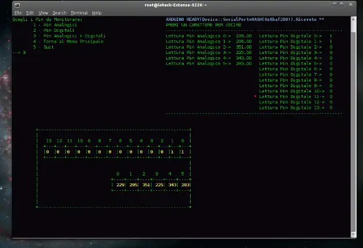Click analog value 351 in the bottom table
Image resolution: width=363 pixels, height=248 pixels.
[146, 185]
